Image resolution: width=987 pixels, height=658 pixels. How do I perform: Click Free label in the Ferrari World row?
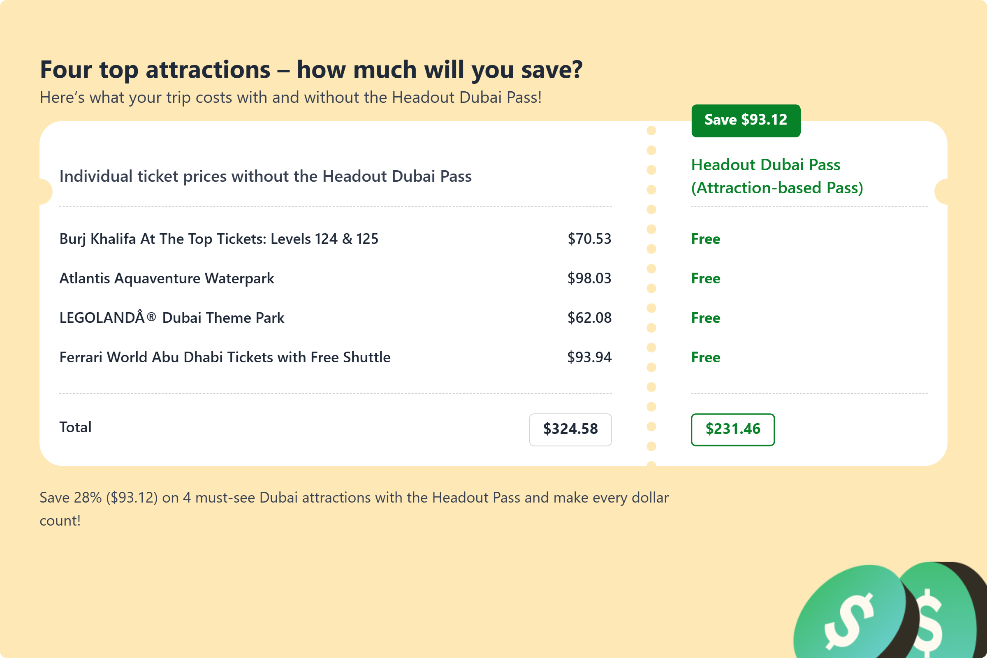pyautogui.click(x=705, y=357)
